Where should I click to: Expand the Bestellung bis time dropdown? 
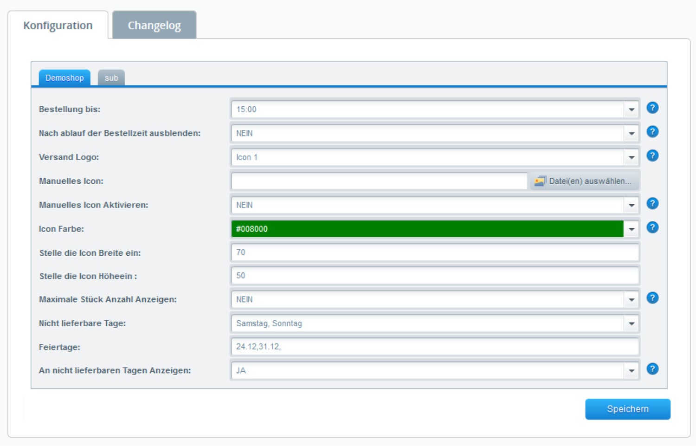631,110
